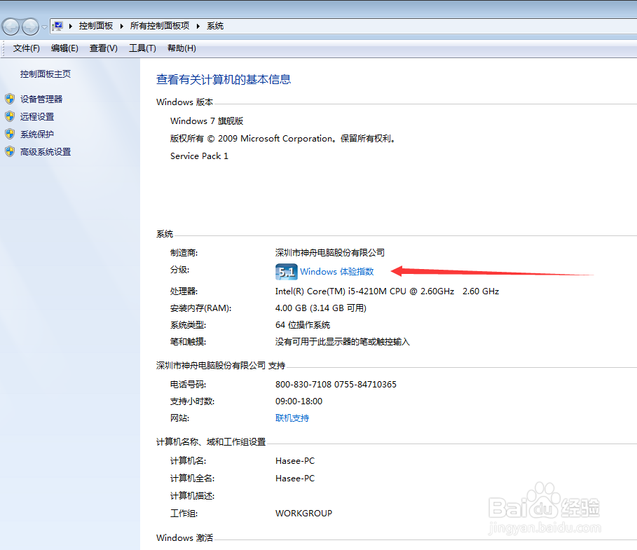Open the 编辑(E) menu
637x550 pixels.
[64, 48]
